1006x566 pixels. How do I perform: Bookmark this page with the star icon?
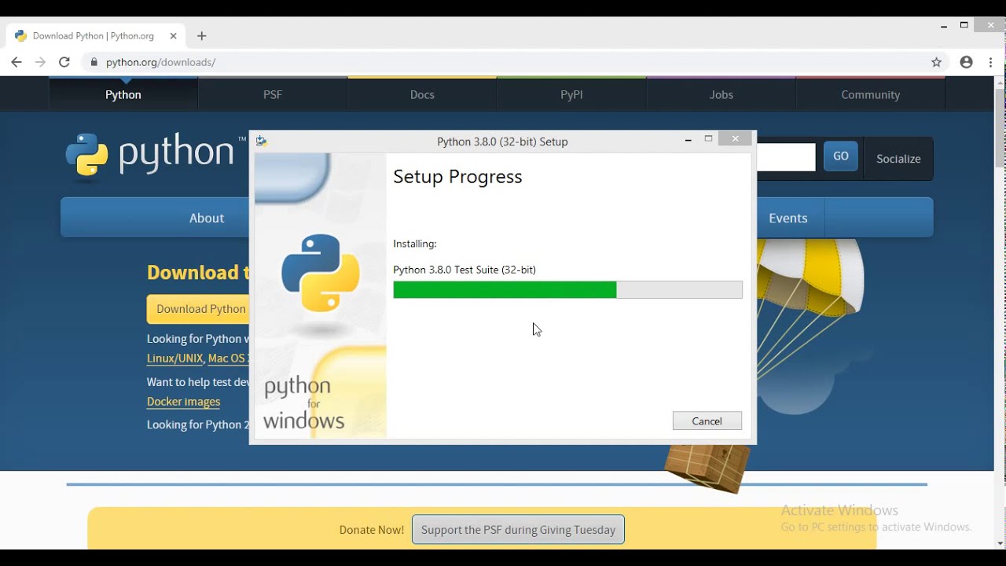(x=936, y=62)
